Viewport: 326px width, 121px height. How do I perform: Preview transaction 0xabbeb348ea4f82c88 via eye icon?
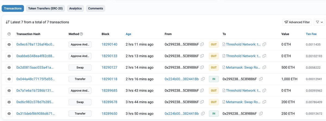(x=9, y=56)
